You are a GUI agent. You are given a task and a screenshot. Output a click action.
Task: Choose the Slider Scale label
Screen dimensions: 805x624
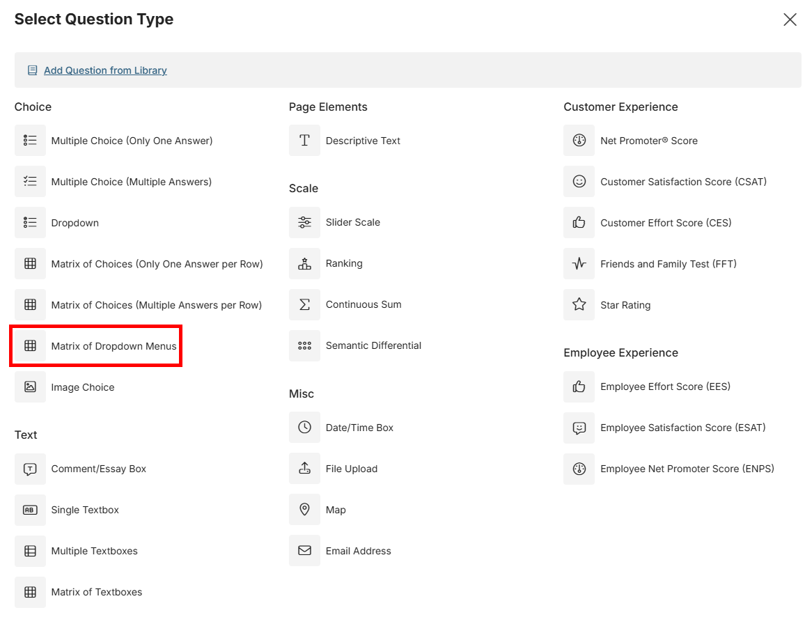[353, 222]
